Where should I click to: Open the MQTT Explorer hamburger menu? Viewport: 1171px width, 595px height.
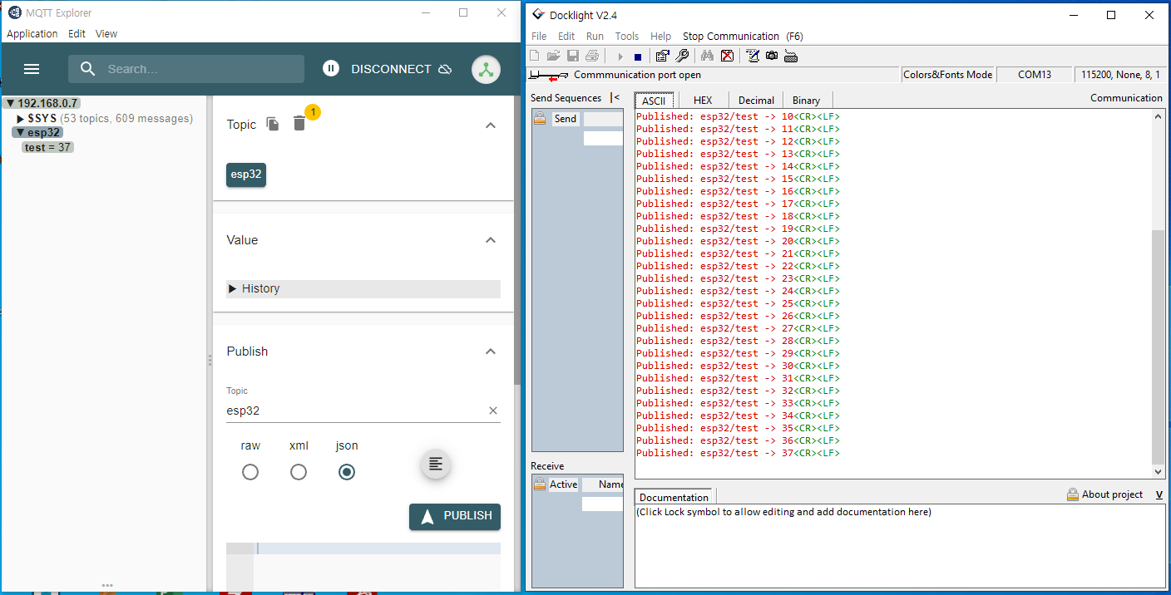tap(32, 69)
